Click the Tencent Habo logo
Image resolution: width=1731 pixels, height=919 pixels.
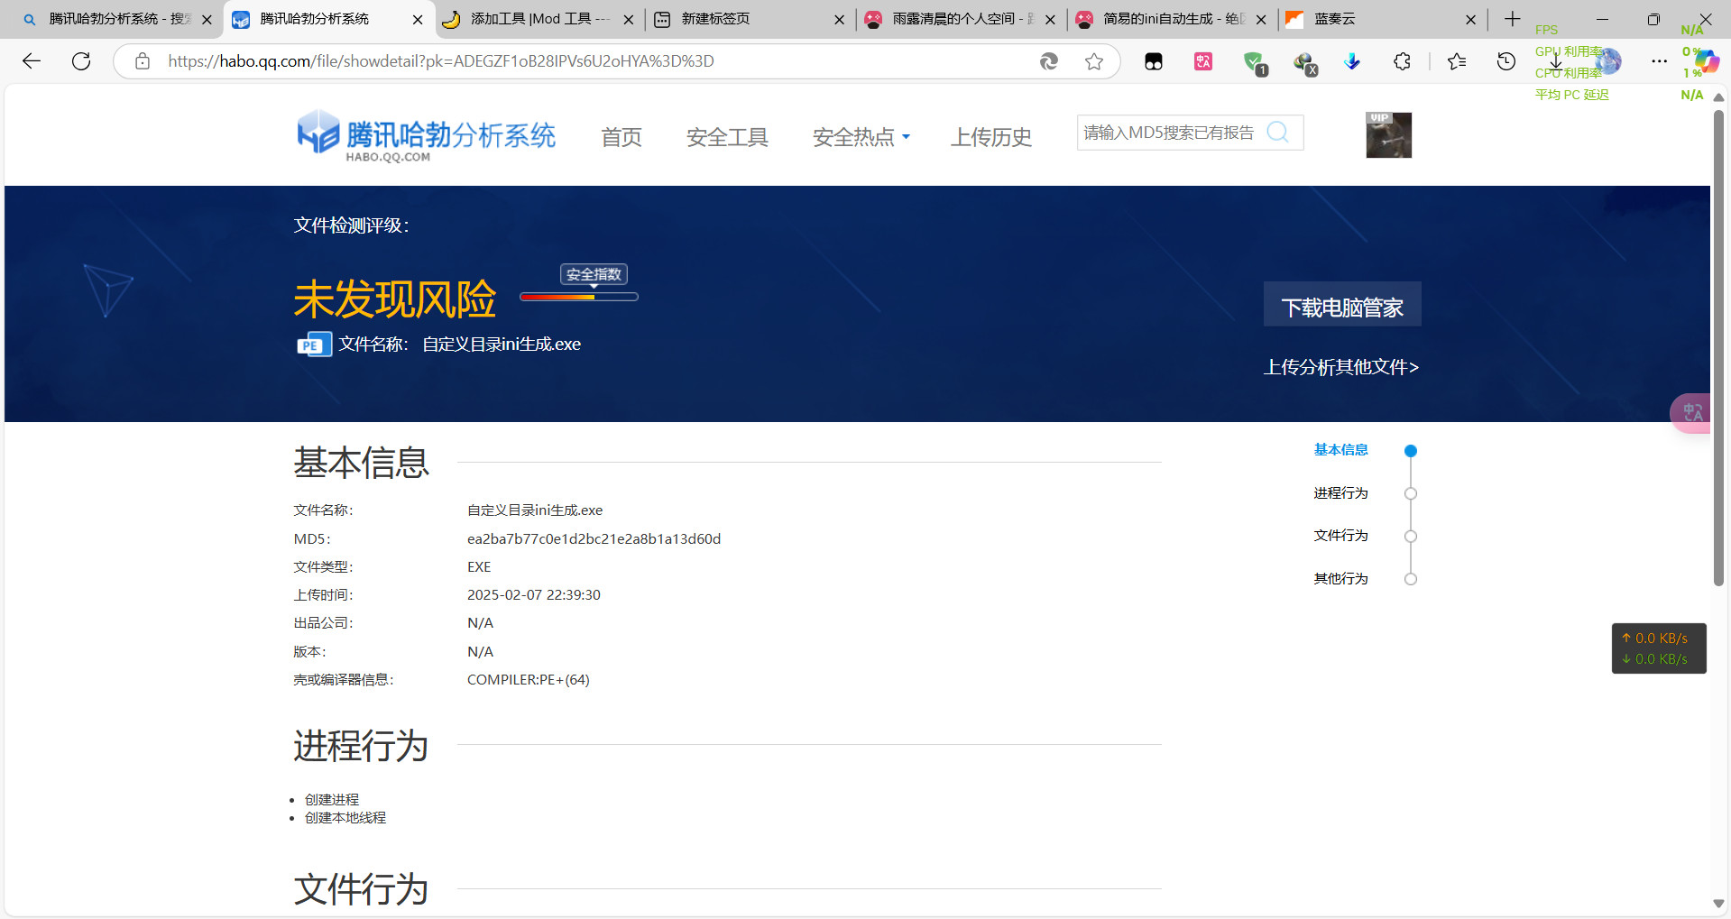[x=426, y=137]
